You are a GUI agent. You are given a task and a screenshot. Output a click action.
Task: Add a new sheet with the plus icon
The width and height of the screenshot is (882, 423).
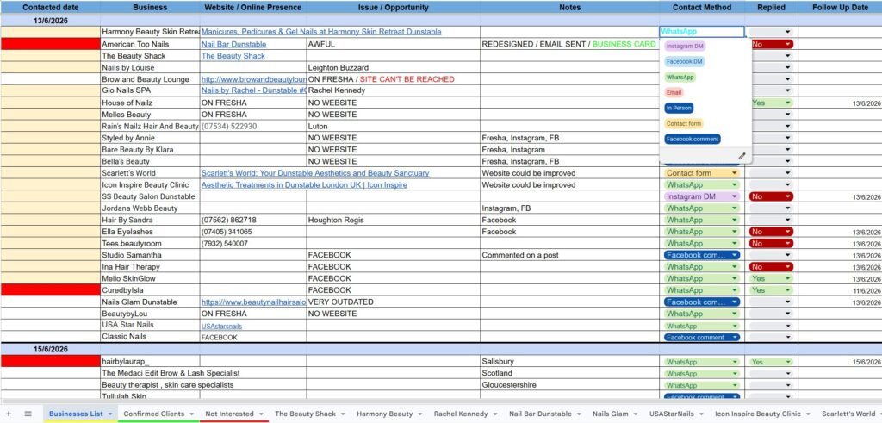(9, 414)
